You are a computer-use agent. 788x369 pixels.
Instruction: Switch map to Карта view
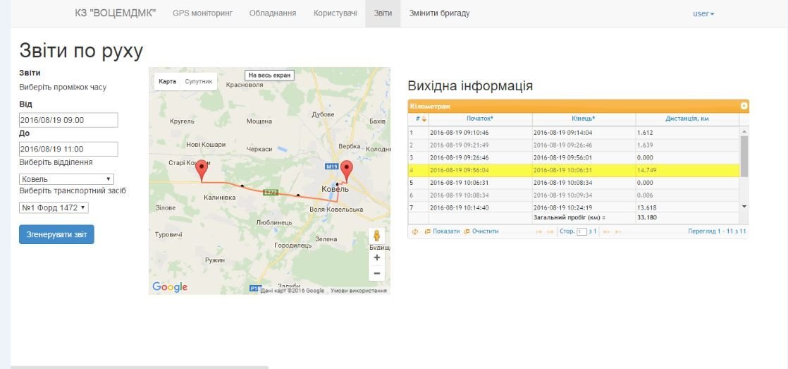click(167, 82)
